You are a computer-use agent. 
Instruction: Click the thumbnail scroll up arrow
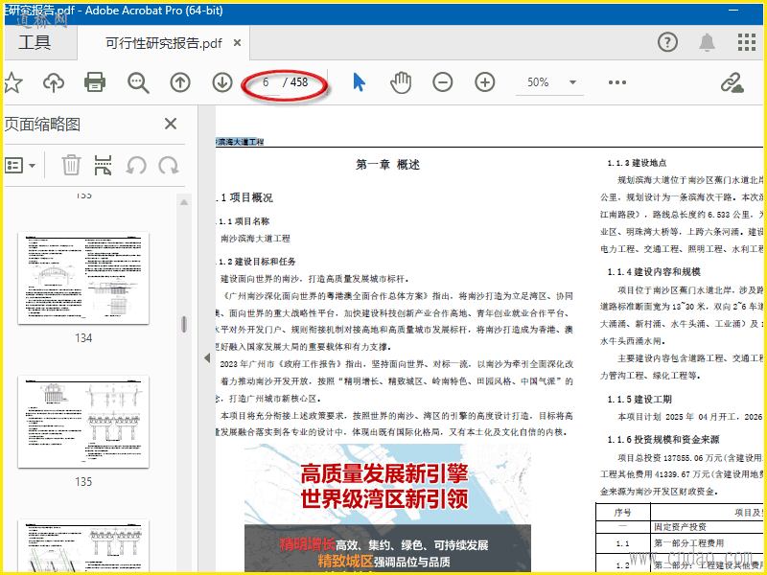coord(184,202)
